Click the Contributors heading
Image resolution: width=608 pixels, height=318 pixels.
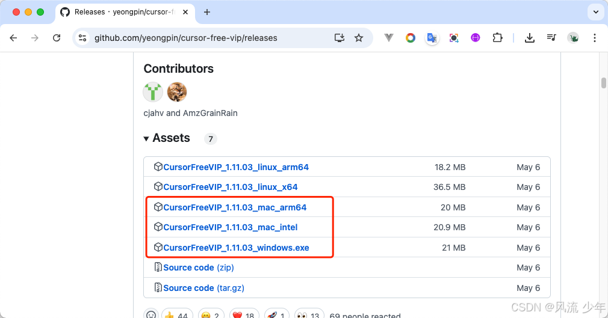(x=179, y=69)
